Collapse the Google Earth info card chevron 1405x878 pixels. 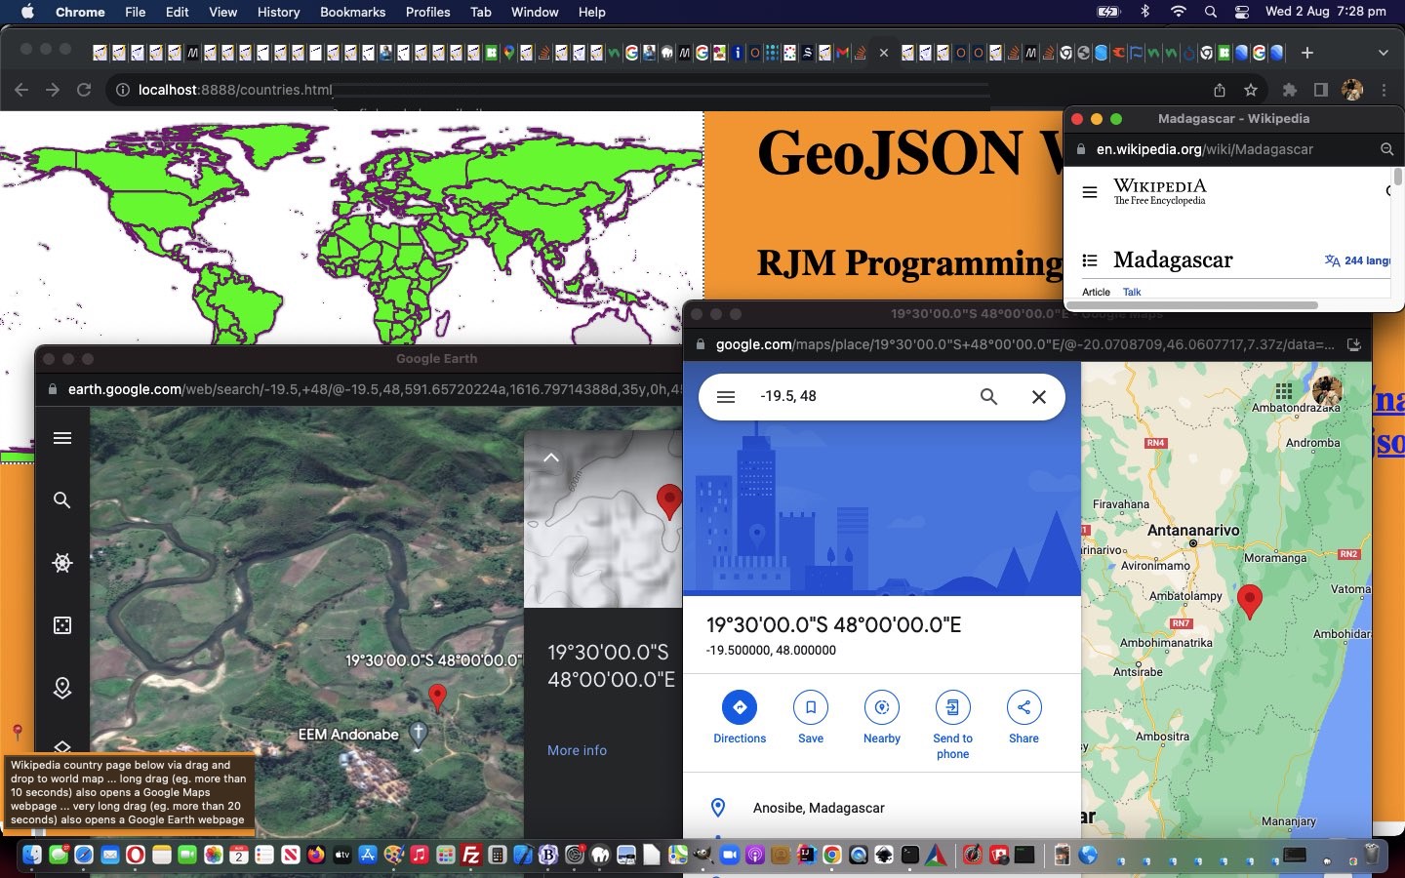(x=551, y=458)
